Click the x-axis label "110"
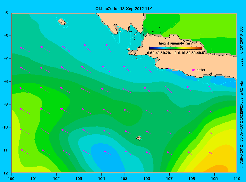 [237, 179]
